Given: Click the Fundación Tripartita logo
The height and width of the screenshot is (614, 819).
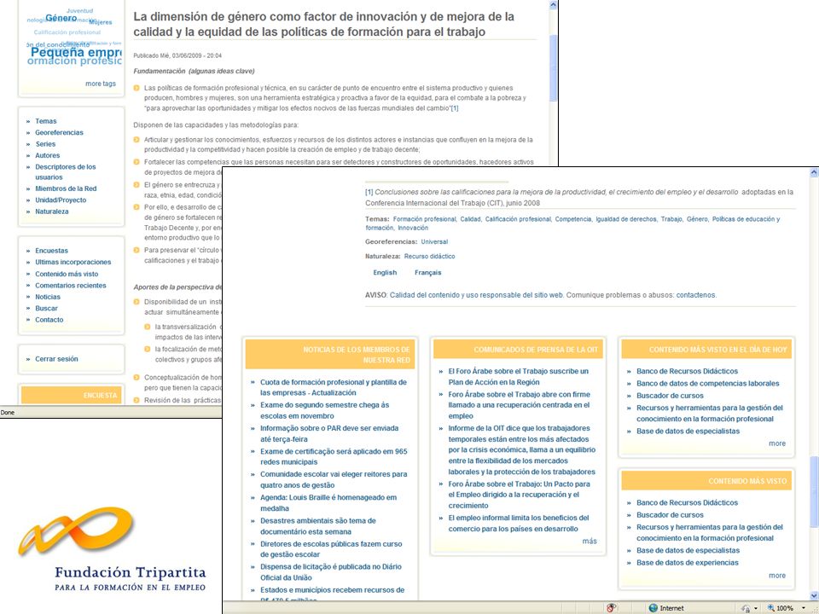Looking at the screenshot, I should tap(112, 547).
